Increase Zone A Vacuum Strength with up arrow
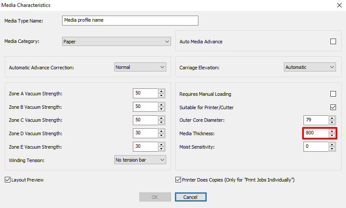This screenshot has height=208, width=346. point(161,91)
